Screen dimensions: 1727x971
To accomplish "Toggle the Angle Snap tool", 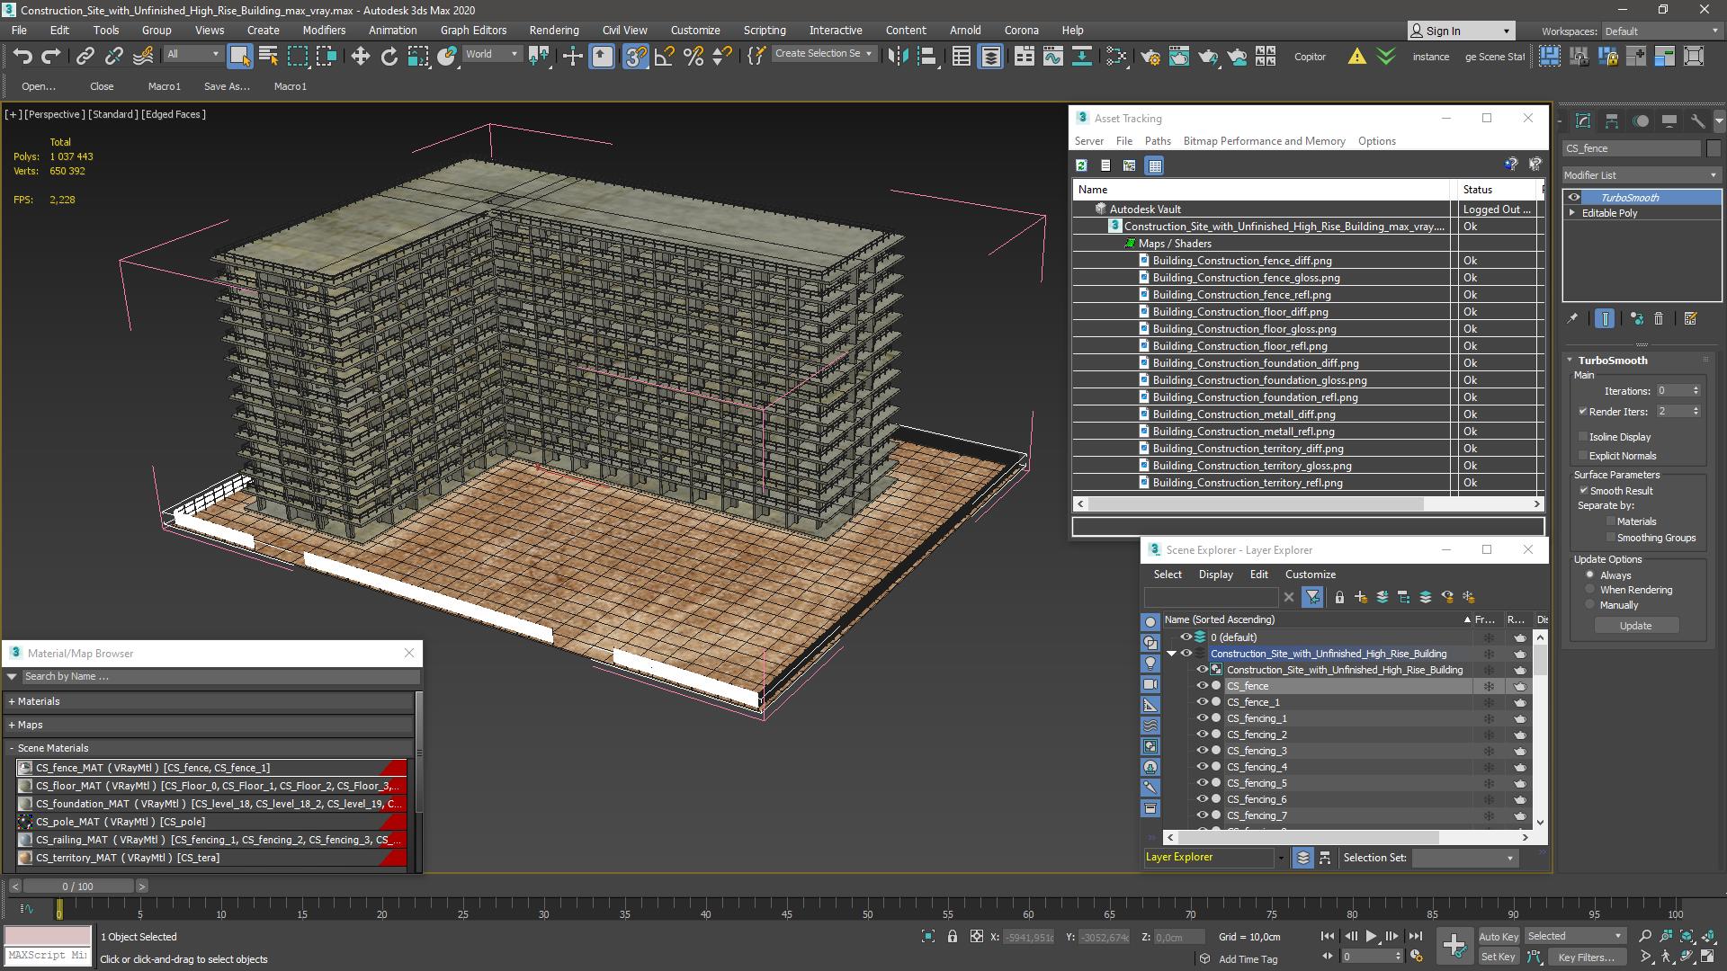I will (x=665, y=56).
